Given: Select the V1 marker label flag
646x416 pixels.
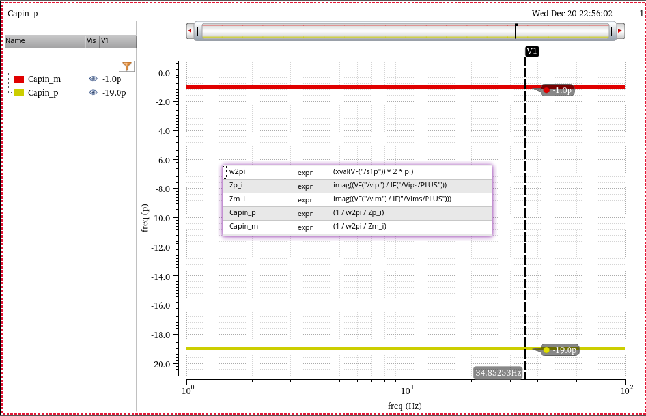Looking at the screenshot, I should pos(532,51).
